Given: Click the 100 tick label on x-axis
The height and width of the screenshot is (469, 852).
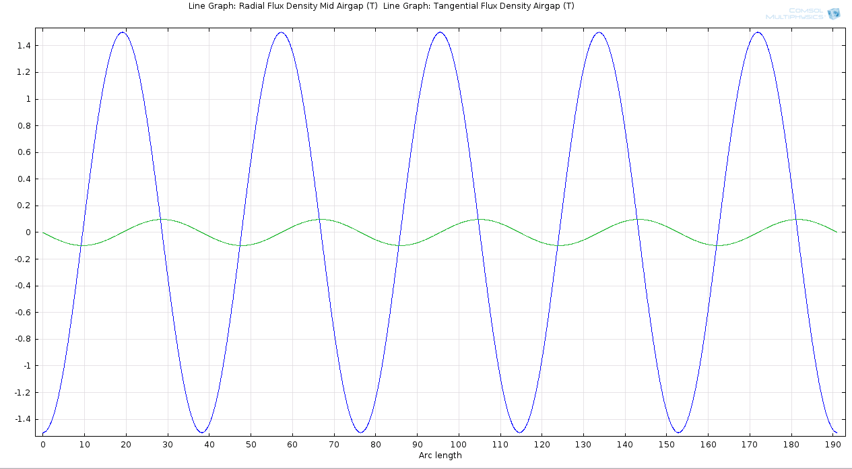Looking at the screenshot, I should point(459,445).
